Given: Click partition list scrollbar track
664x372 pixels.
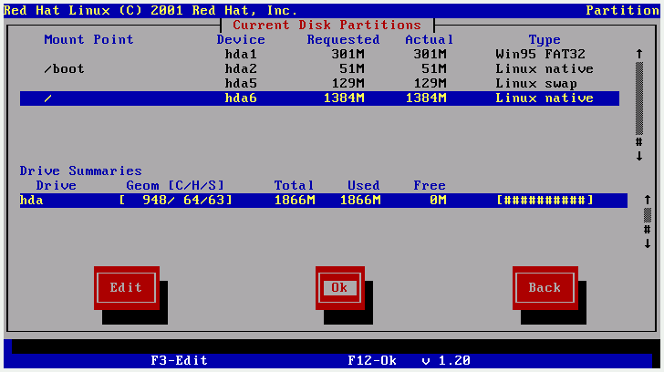Looking at the screenshot, I should 639,98.
